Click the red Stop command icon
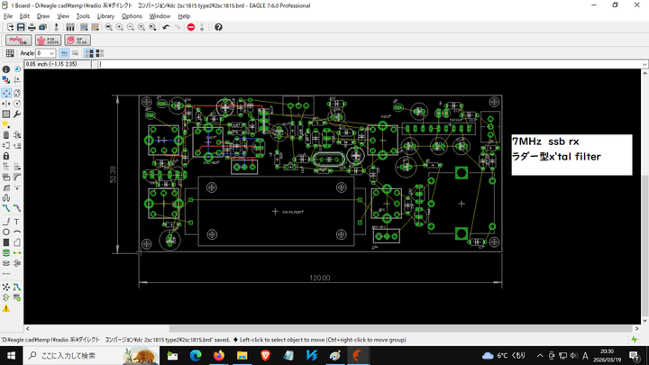649x365 pixels. coord(191,27)
